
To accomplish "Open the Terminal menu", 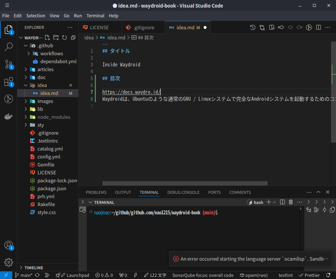I will (x=95, y=16).
